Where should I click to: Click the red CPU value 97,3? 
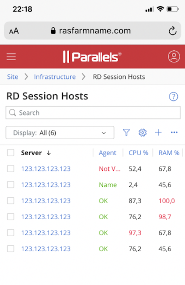(135, 233)
